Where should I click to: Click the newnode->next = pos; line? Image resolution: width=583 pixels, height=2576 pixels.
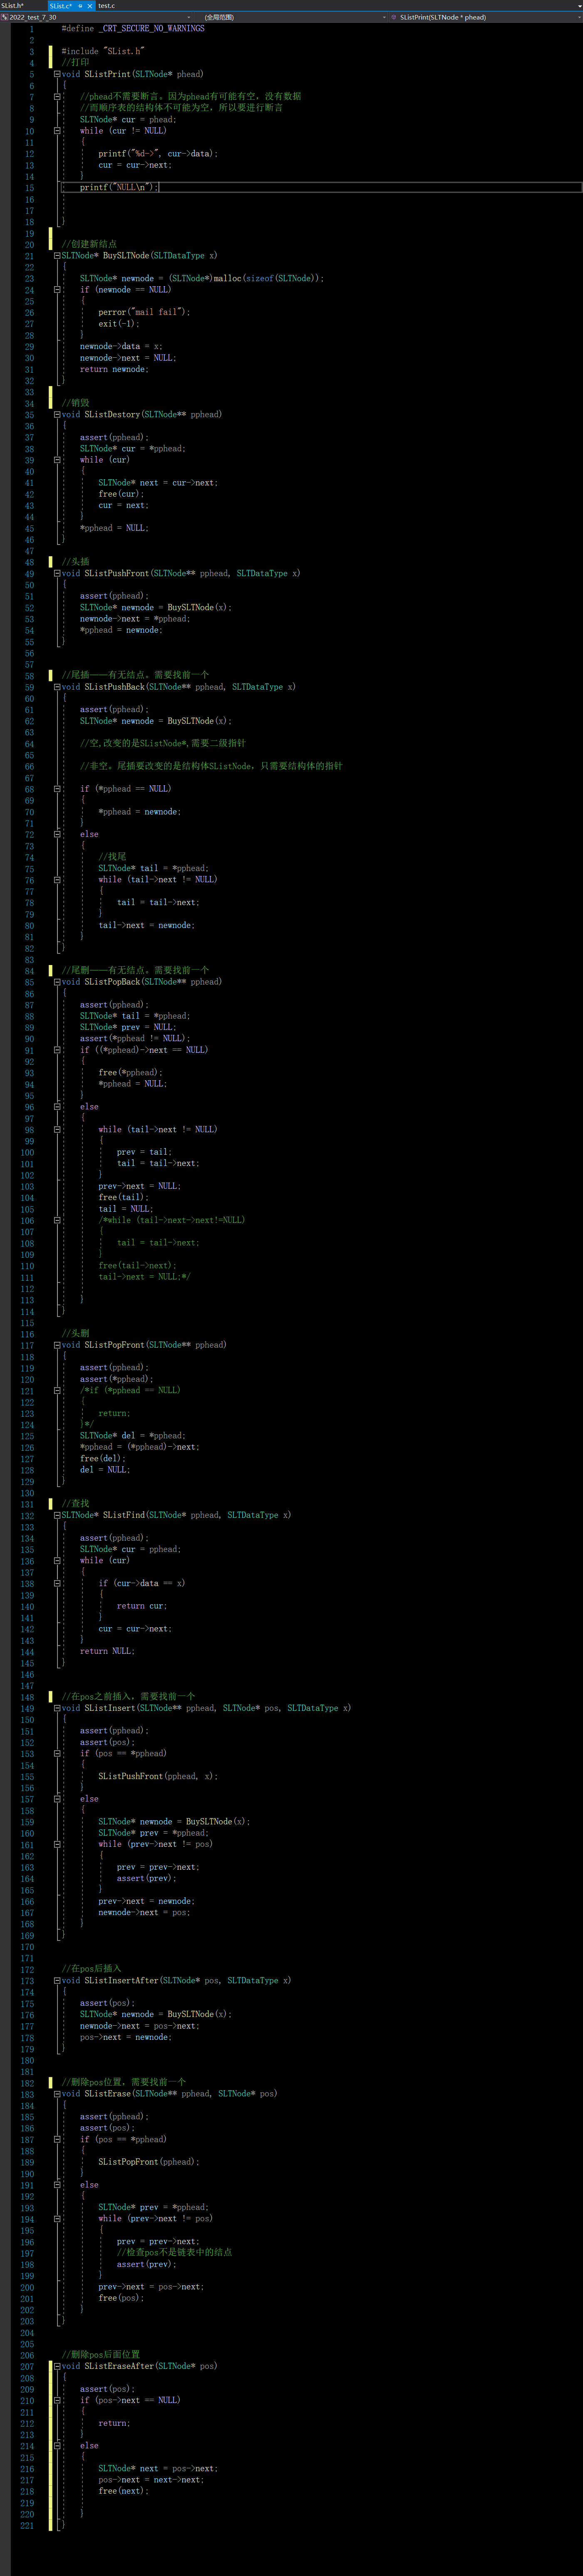(144, 1912)
